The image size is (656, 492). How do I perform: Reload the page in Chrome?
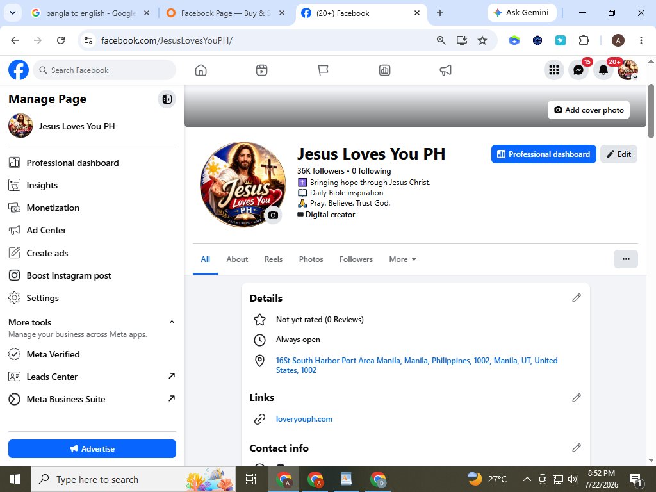pyautogui.click(x=61, y=40)
